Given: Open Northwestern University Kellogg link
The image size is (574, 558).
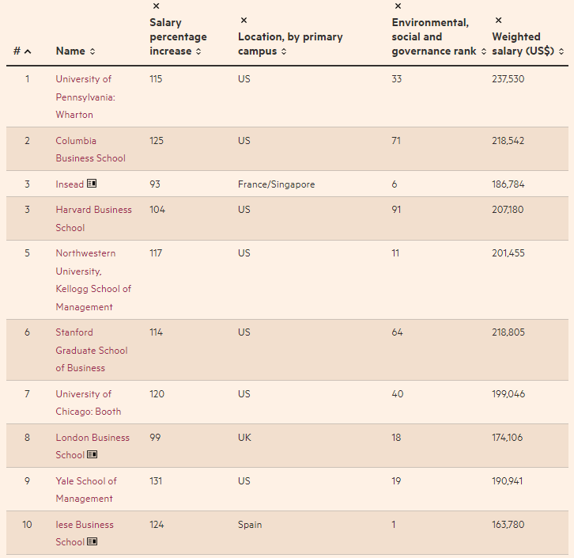Looking at the screenshot, I should click(93, 280).
